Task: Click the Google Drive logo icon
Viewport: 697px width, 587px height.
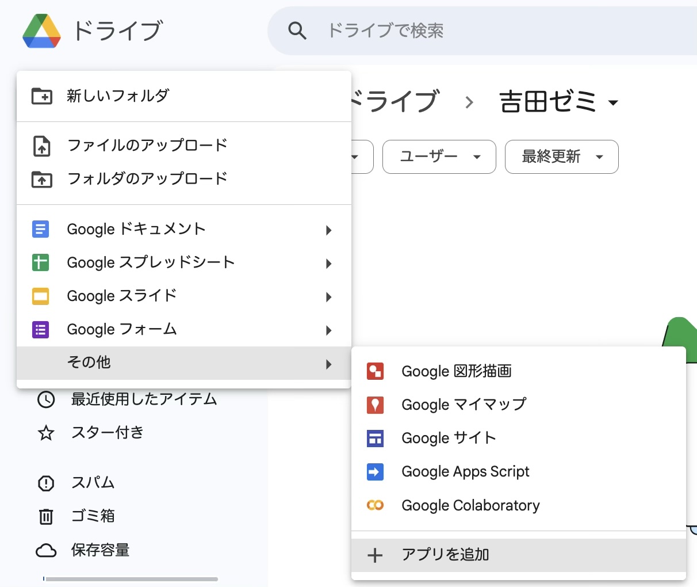Action: pos(41,31)
